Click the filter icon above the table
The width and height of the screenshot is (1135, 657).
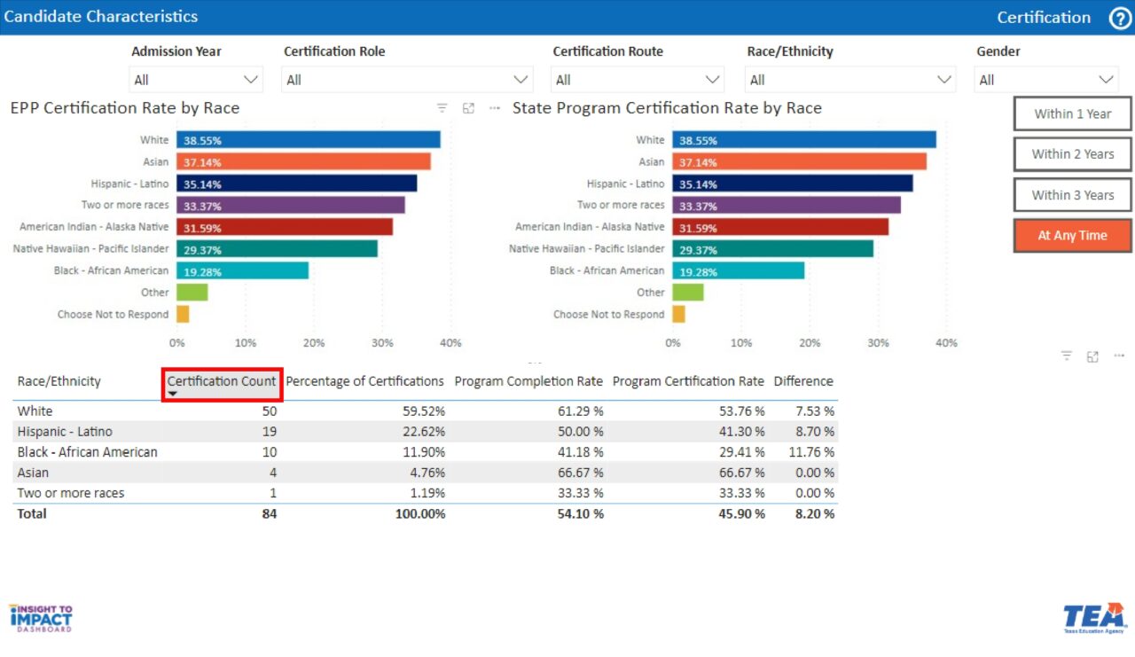pyautogui.click(x=1067, y=356)
